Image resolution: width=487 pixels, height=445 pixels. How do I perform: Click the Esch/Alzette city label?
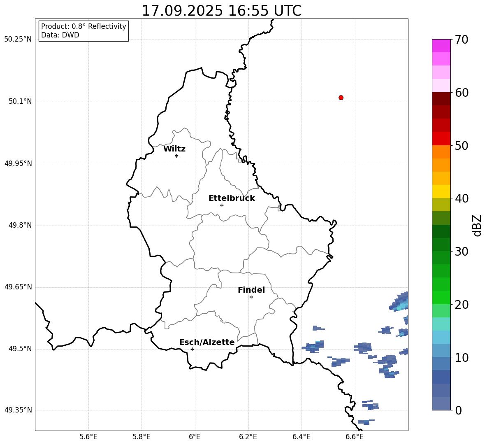click(207, 342)
